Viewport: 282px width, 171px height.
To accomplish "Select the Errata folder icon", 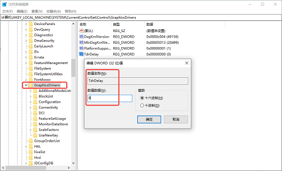I will point(31,57).
